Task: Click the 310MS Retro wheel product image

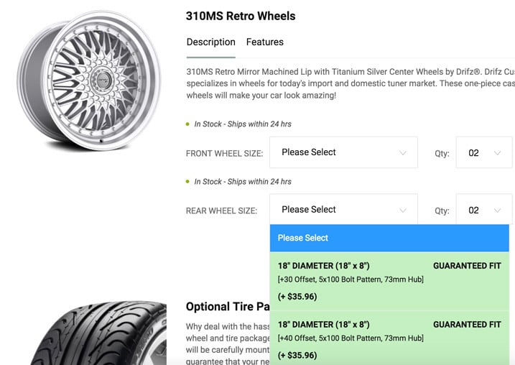Action: pos(88,80)
